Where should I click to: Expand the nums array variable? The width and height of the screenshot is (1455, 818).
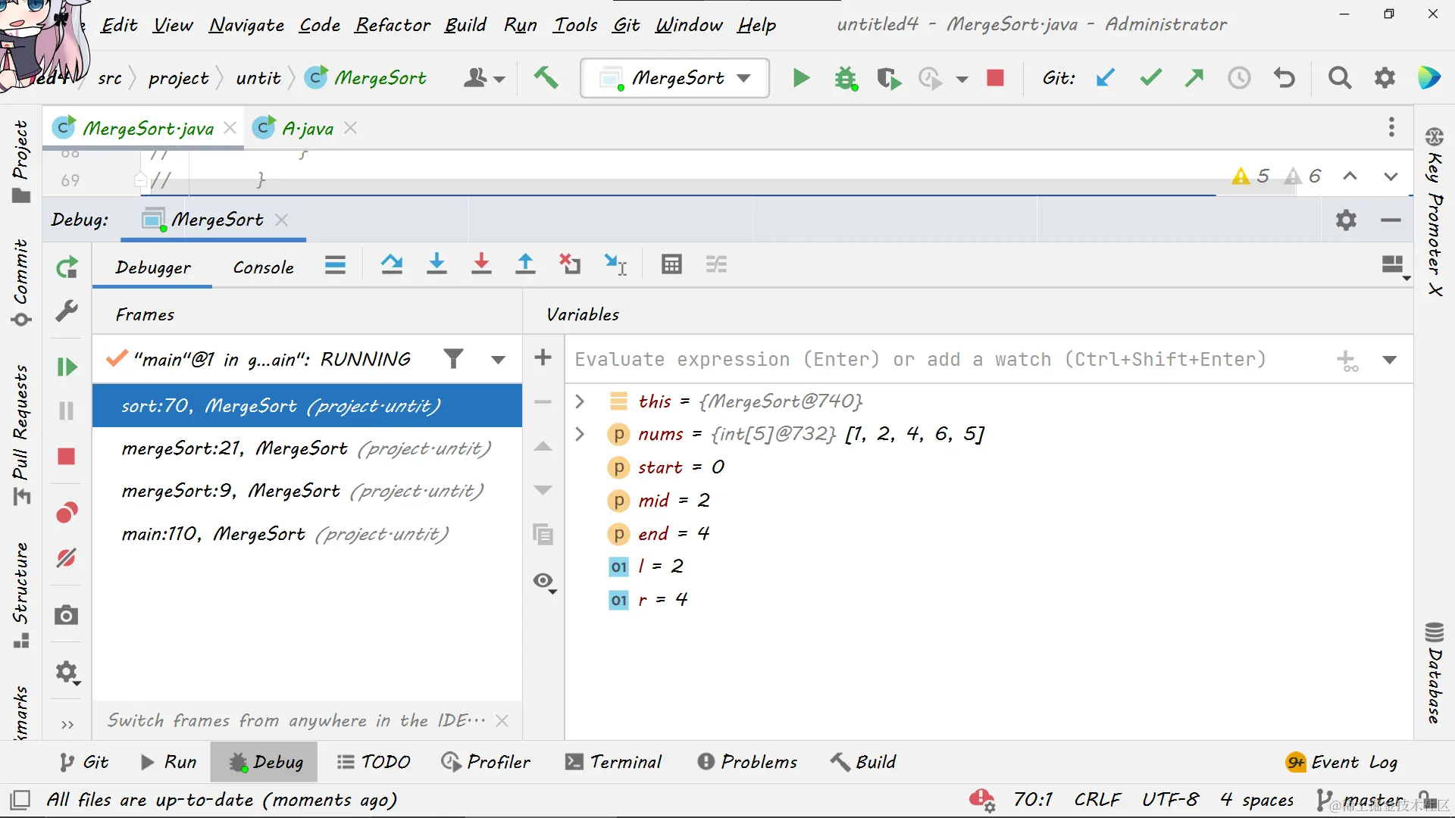point(580,434)
